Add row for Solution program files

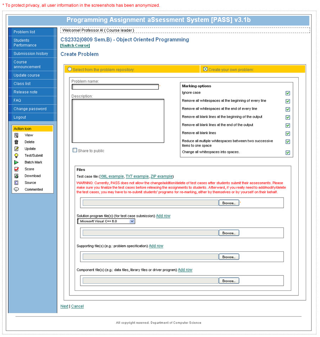click(x=163, y=216)
